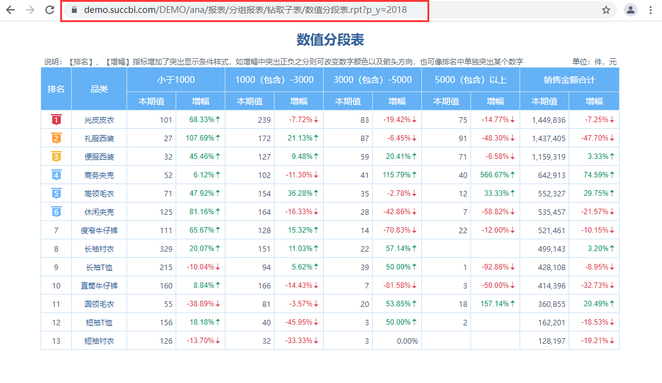Click rank 4 blue badge icon
This screenshot has height=383, width=662.
pos(56,175)
